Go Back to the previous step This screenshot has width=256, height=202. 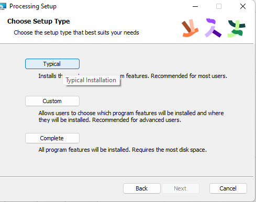142,188
